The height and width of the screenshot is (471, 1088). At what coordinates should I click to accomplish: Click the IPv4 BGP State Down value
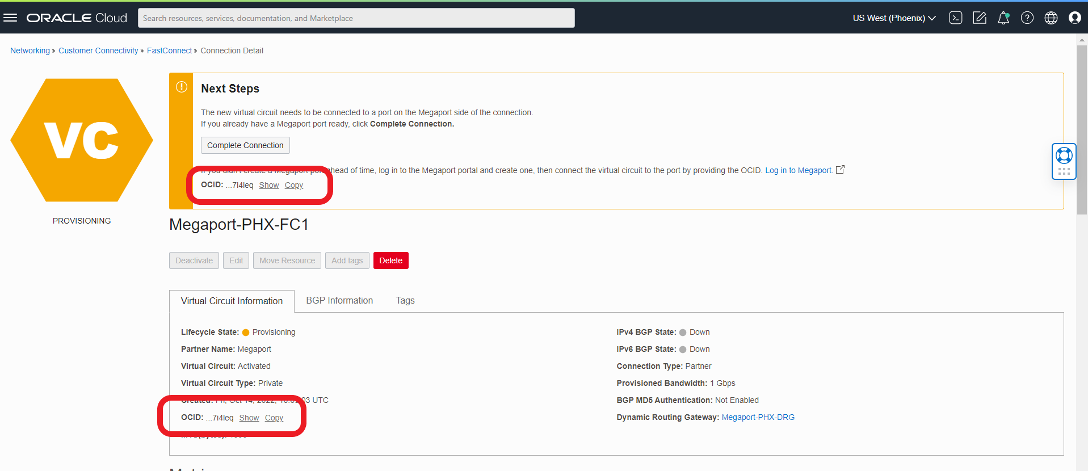pos(699,332)
